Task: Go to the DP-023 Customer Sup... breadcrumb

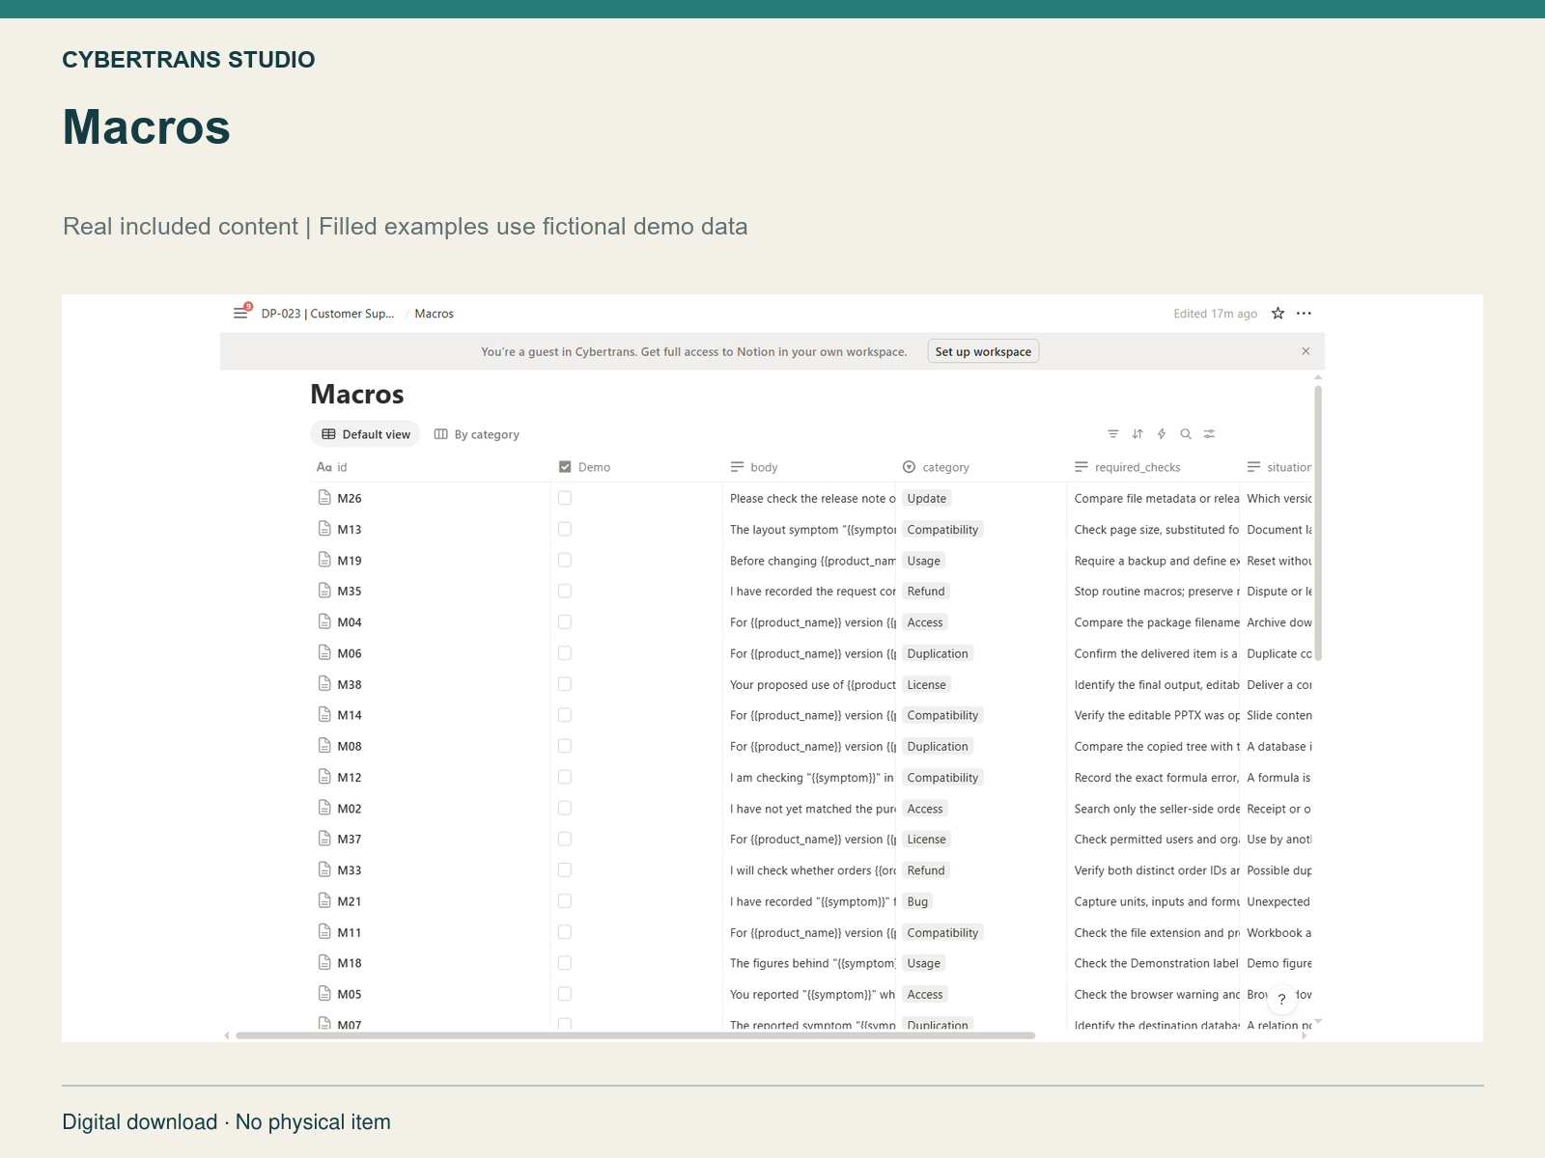Action: [x=327, y=314]
